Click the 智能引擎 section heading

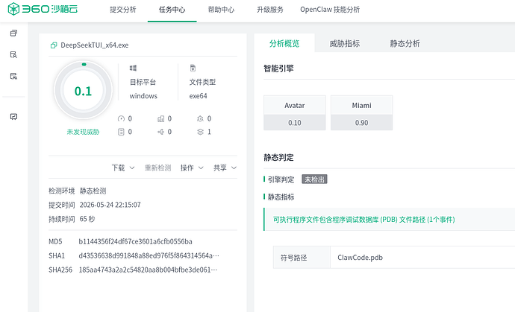pyautogui.click(x=278, y=69)
